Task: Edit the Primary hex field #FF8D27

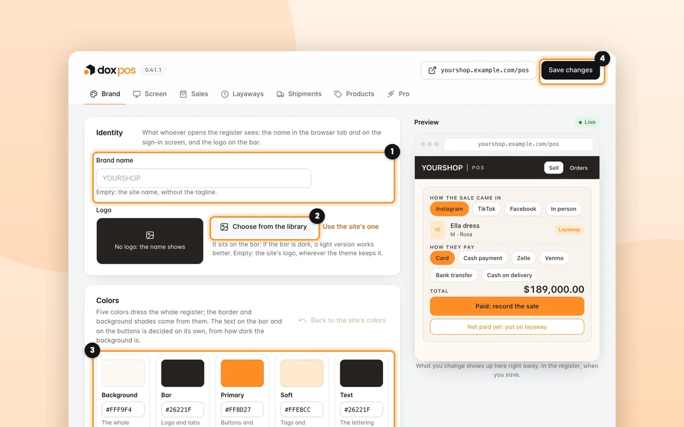Action: tap(242, 409)
